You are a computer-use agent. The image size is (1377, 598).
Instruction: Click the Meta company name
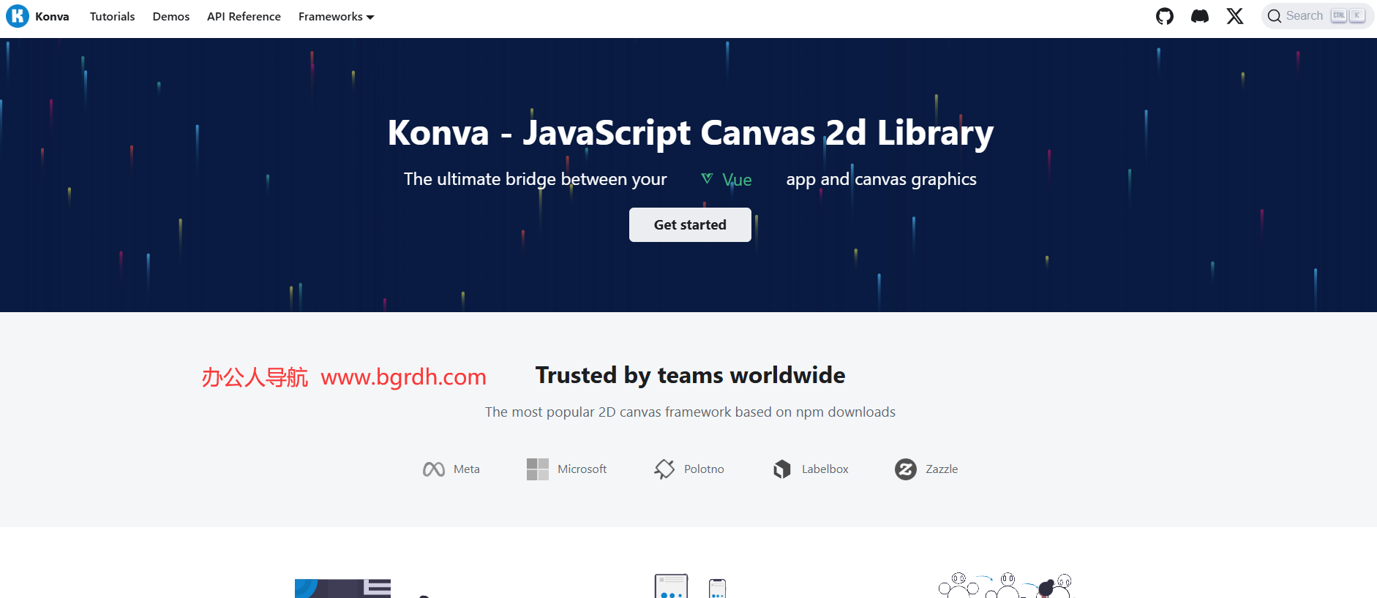tap(467, 469)
